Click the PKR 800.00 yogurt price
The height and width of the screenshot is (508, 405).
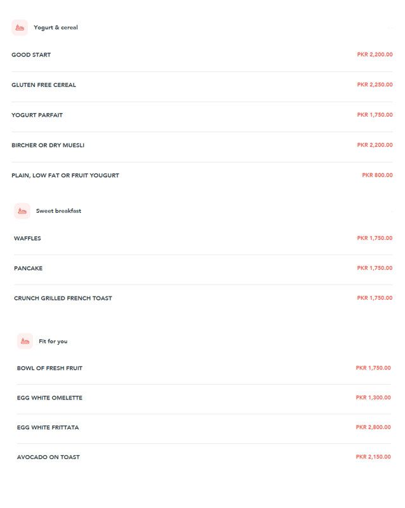coord(378,175)
